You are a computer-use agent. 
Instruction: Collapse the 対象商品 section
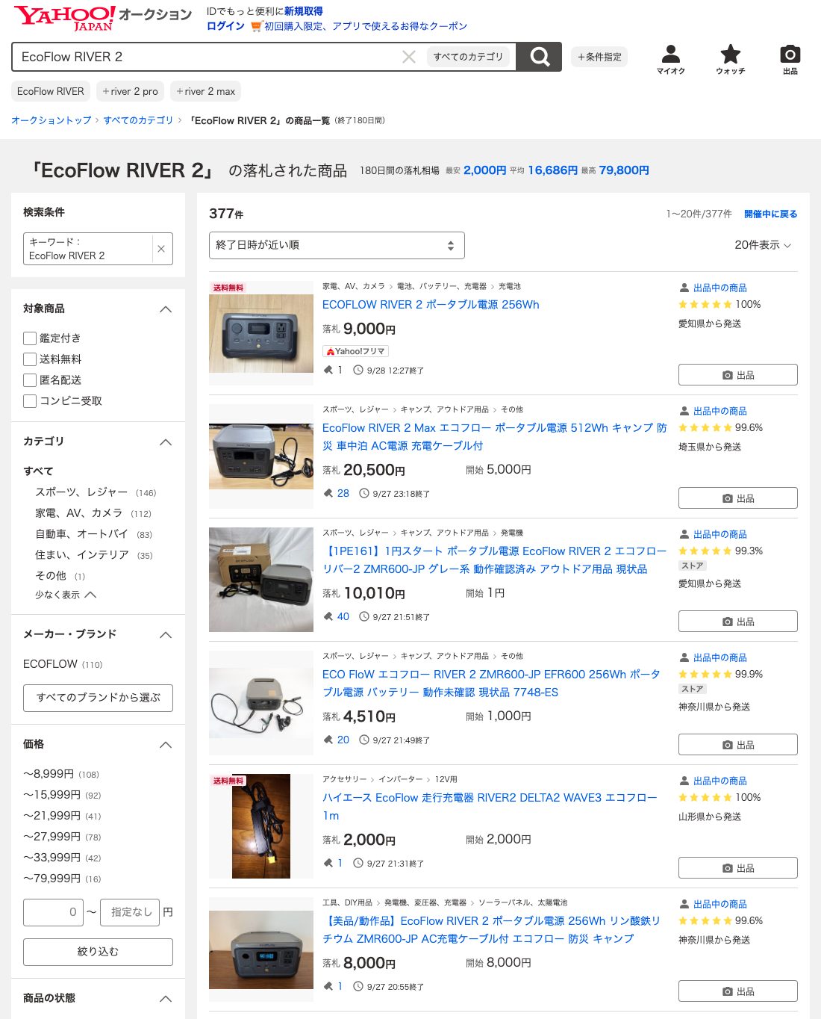click(166, 309)
